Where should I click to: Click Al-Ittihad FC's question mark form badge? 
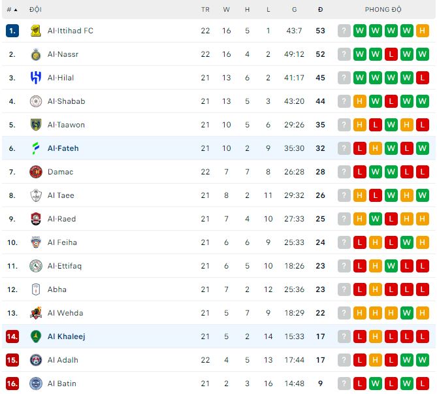(x=344, y=31)
